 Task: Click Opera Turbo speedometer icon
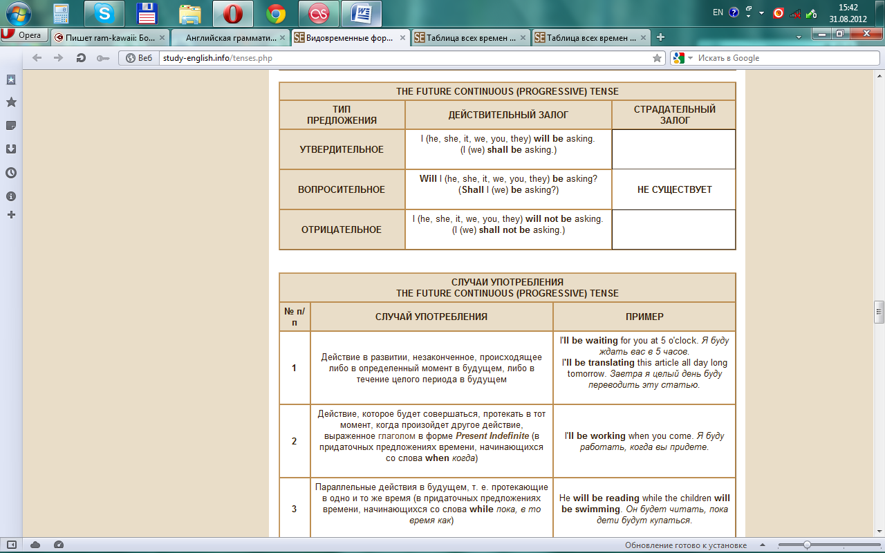pyautogui.click(x=59, y=545)
